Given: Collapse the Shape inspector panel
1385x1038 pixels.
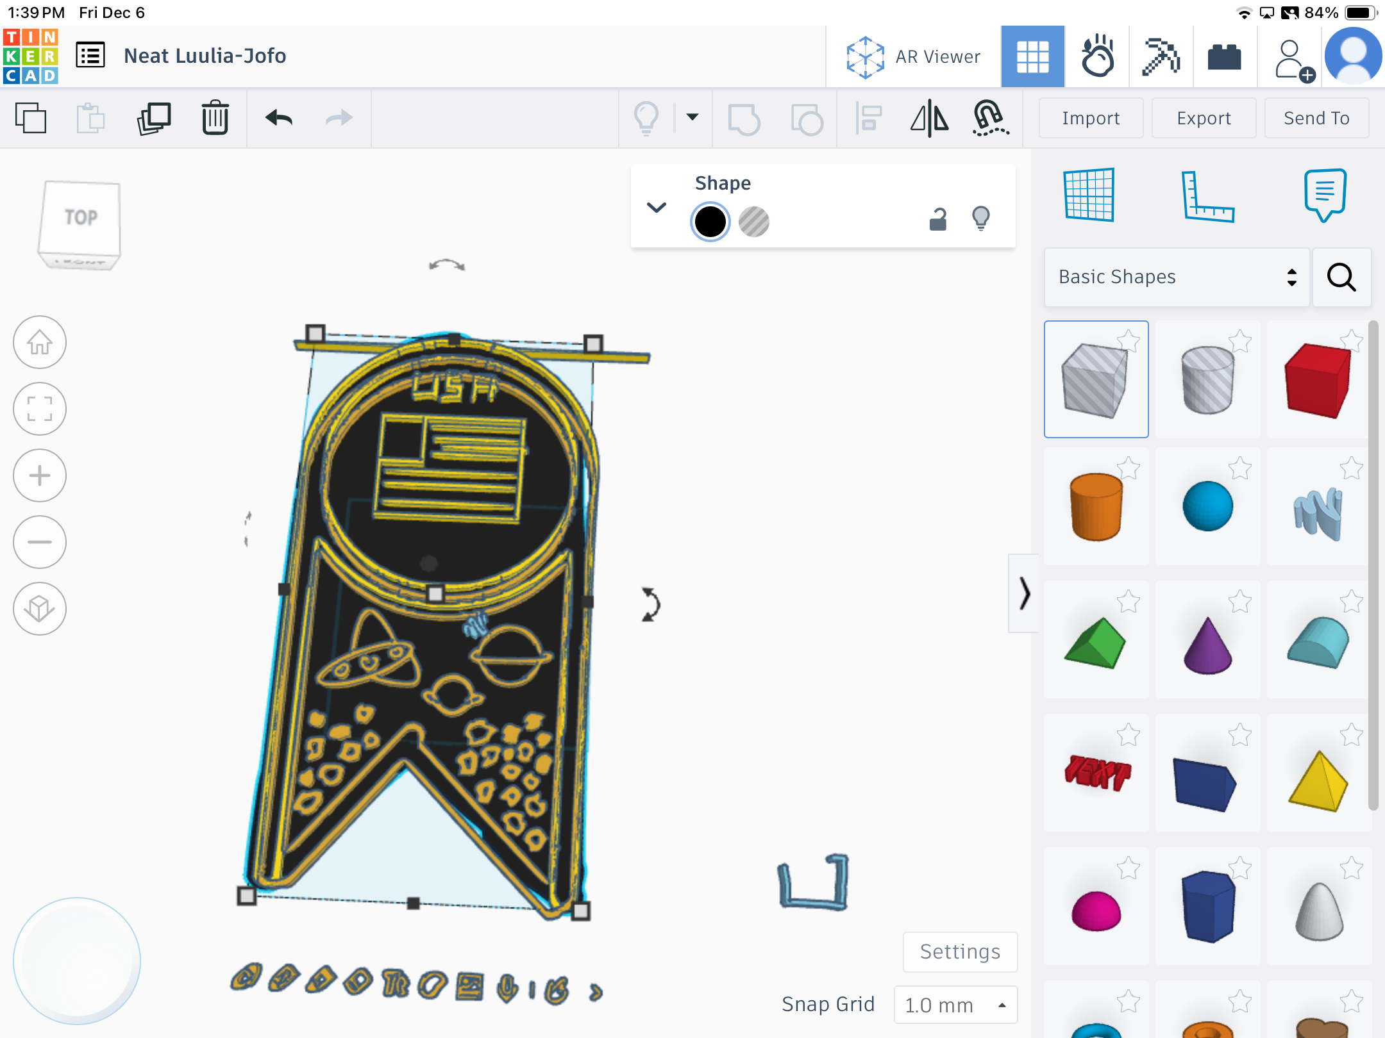Looking at the screenshot, I should coord(657,208).
